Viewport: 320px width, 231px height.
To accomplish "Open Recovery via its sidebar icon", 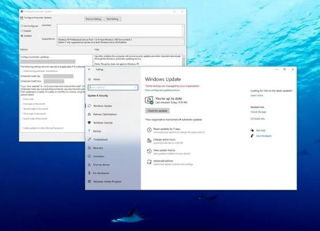I will [x=90, y=148].
